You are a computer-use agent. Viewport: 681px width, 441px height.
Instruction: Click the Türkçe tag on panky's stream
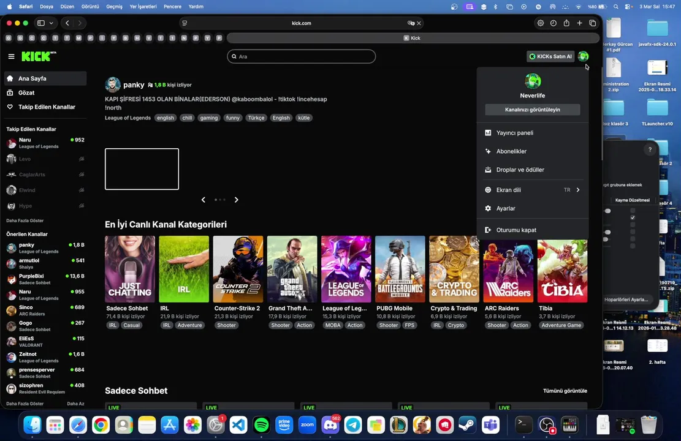[256, 118]
